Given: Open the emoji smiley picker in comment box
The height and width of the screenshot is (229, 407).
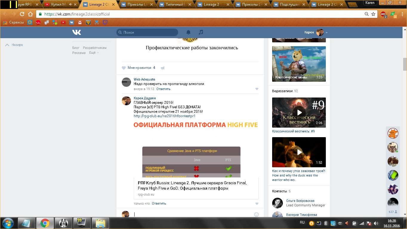Looking at the screenshot, I should 256,214.
